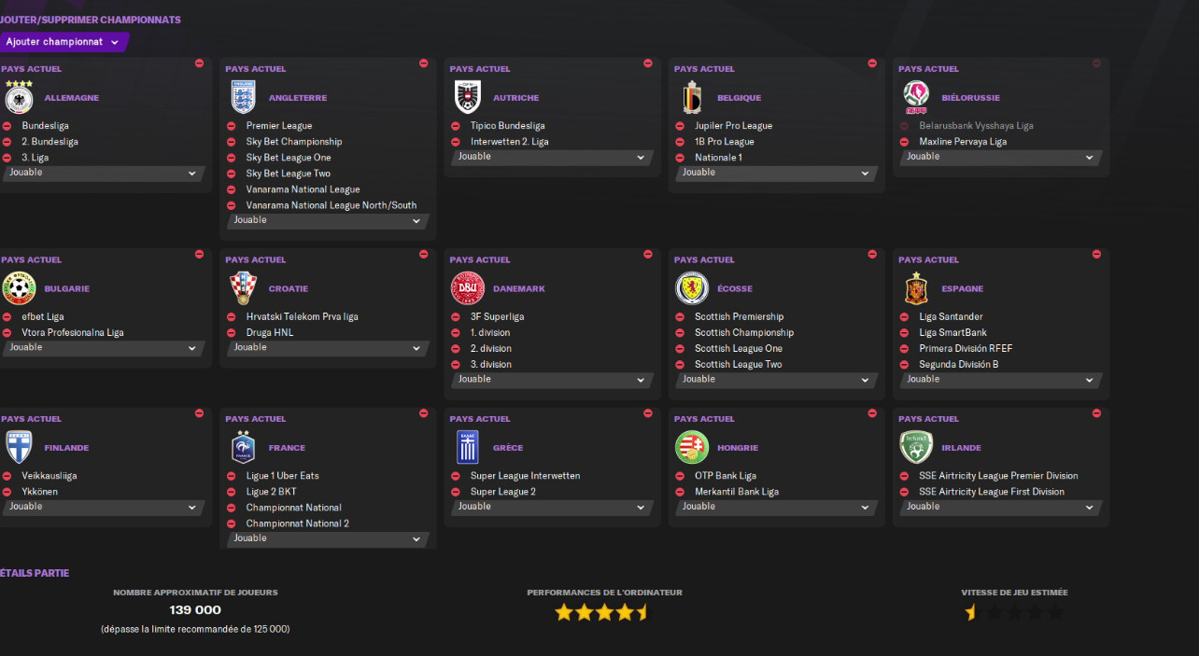
Task: Click the Grèce federation crest
Action: click(x=468, y=447)
